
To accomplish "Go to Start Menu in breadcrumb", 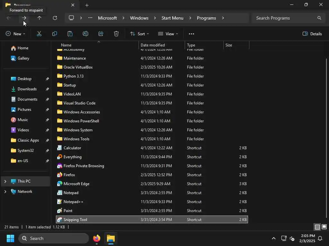I will (x=172, y=18).
